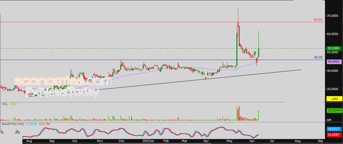Click the 66.60 resistance level label
Screen dimensions: 343x144
tap(318, 20)
